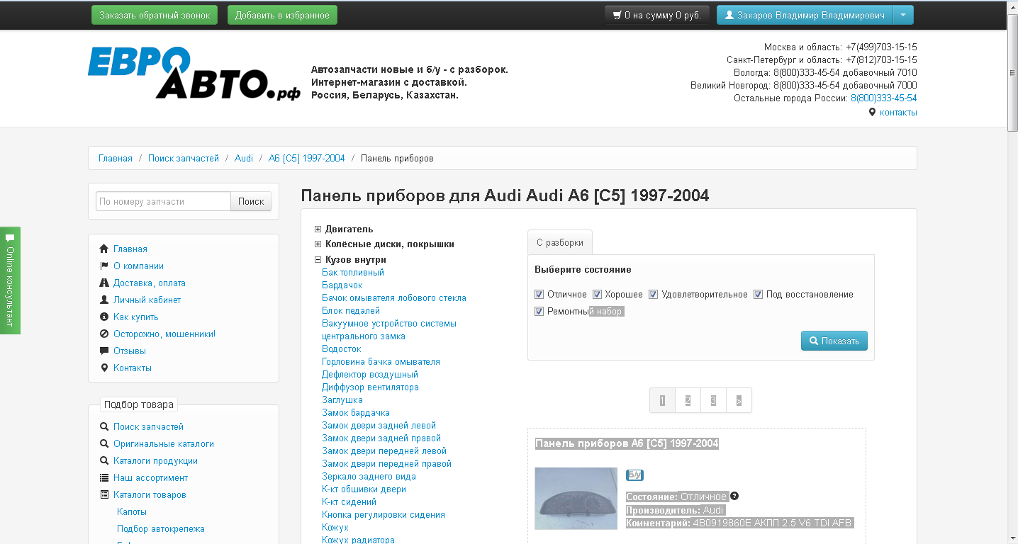Image resolution: width=1018 pixels, height=544 pixels.
Task: Go to page 3 of results
Action: pos(713,400)
